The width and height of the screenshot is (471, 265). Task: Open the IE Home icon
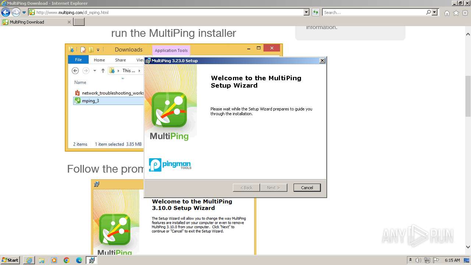coord(447,13)
